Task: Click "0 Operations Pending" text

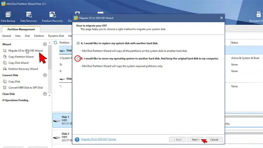Action: pos(15,100)
